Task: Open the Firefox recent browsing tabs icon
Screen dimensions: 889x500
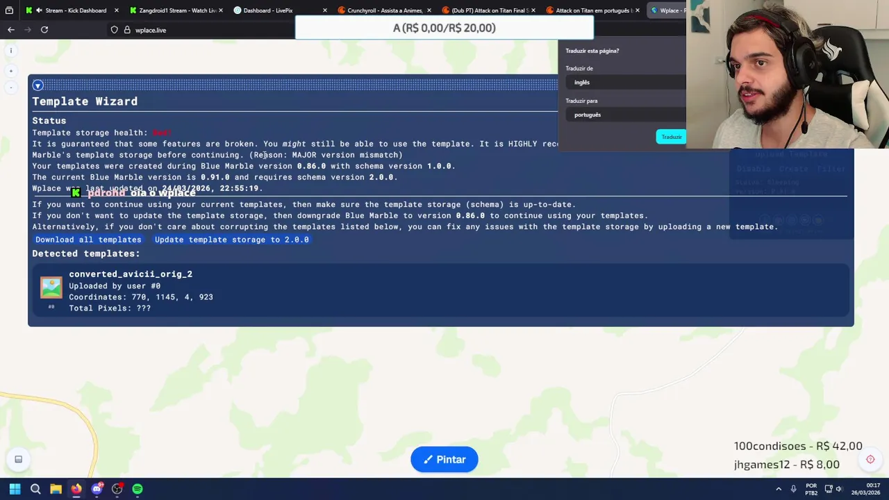Action: (9, 10)
